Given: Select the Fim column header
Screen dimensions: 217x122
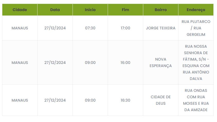Looking at the screenshot, I should 125,10.
